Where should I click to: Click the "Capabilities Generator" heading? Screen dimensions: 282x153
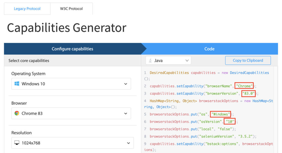(x=67, y=28)
